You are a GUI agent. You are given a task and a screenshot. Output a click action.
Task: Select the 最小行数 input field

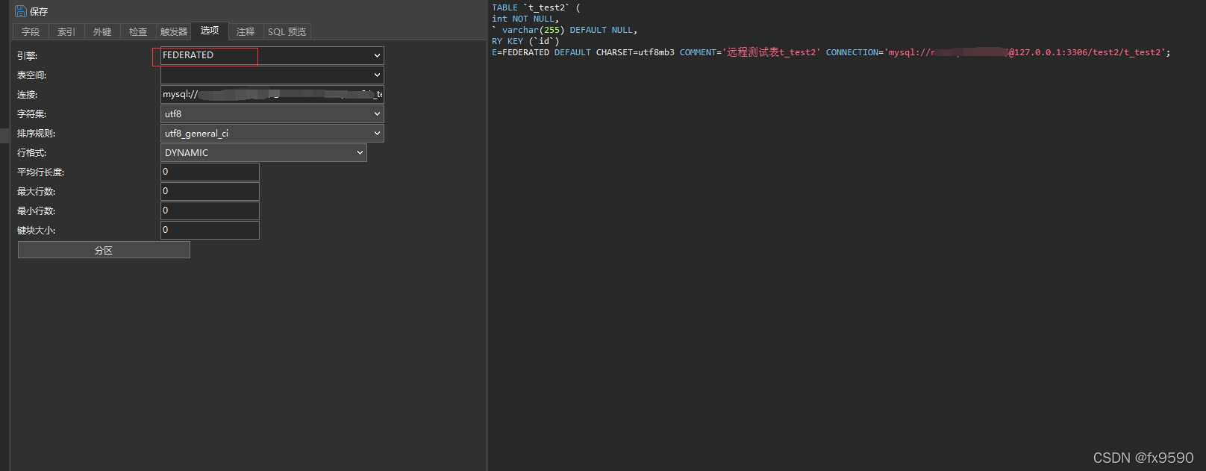pos(210,210)
